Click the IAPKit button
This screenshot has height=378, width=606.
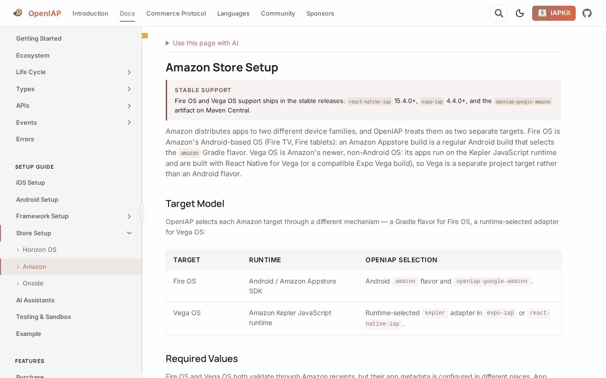point(554,13)
